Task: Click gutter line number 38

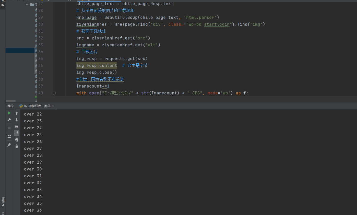Action: click(40, 79)
